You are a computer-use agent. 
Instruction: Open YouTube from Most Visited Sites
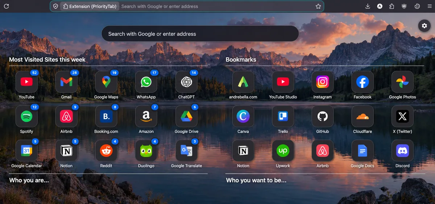tap(26, 82)
